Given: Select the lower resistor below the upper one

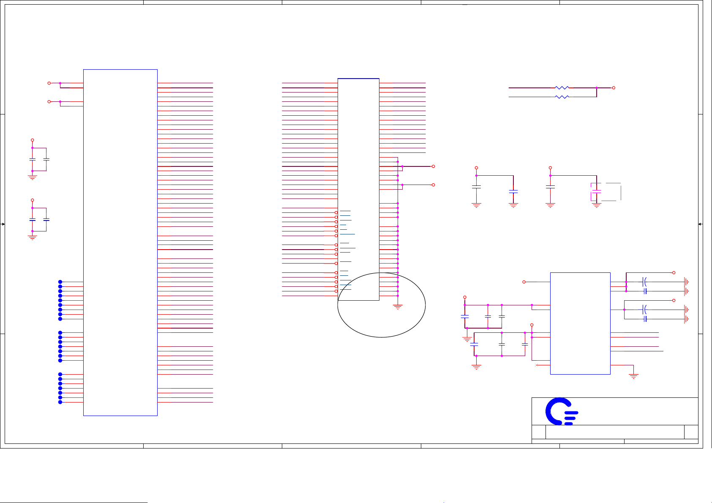Looking at the screenshot, I should (x=562, y=97).
